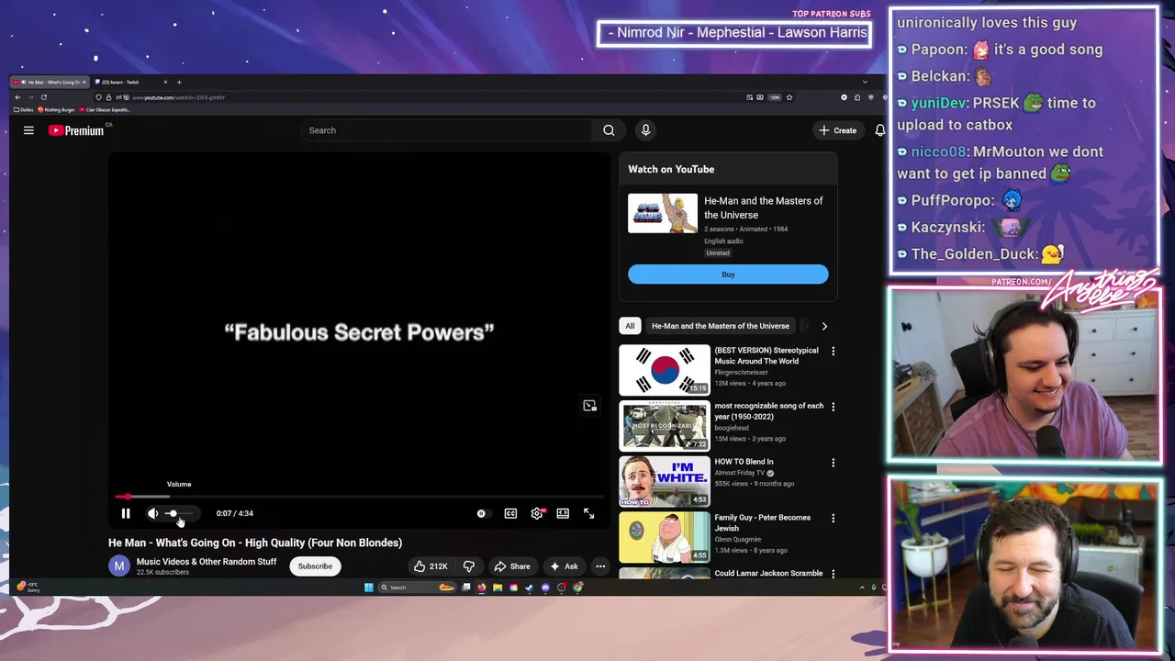Image resolution: width=1175 pixels, height=661 pixels.
Task: Focus the YouTube search field
Action: (x=446, y=130)
